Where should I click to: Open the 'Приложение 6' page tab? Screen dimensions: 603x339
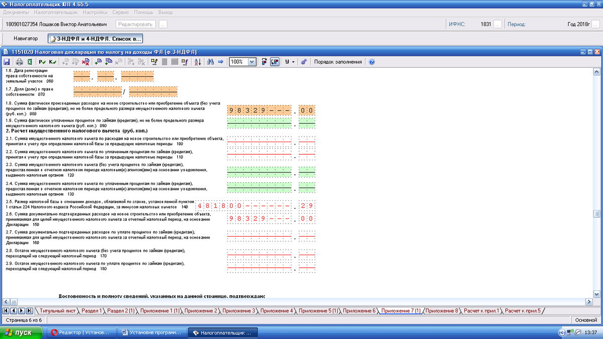coord(360,311)
